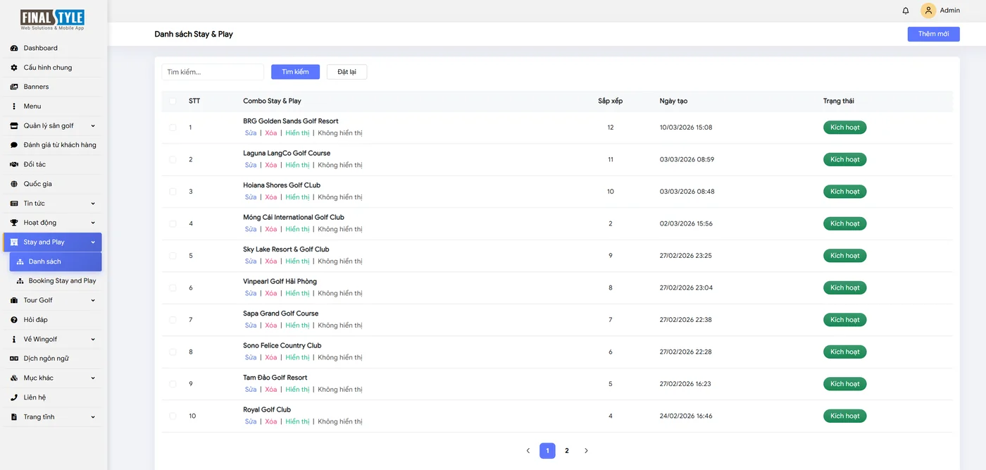Click the Đặt lại reset button
Image resolution: width=986 pixels, height=470 pixels.
(x=347, y=72)
